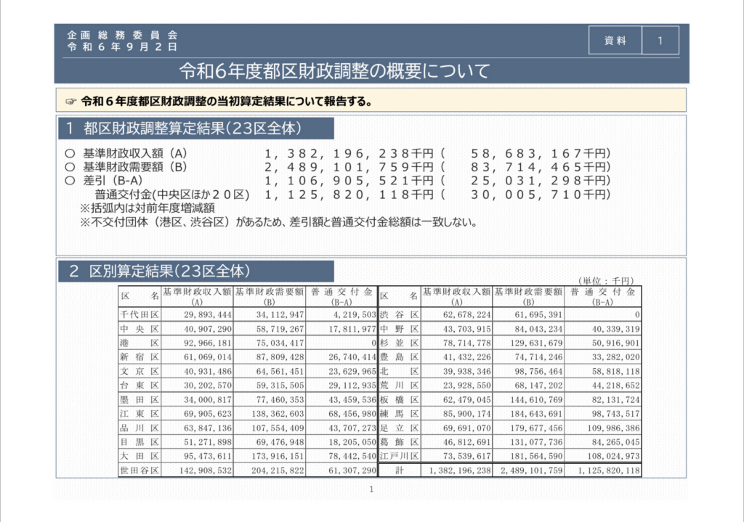Click section heading 2 区別算定結果(23区全体)
This screenshot has width=744, height=522.
tap(196, 272)
